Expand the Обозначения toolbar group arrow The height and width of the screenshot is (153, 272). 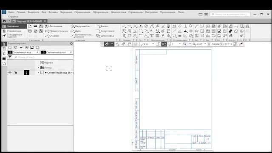click(x=167, y=40)
